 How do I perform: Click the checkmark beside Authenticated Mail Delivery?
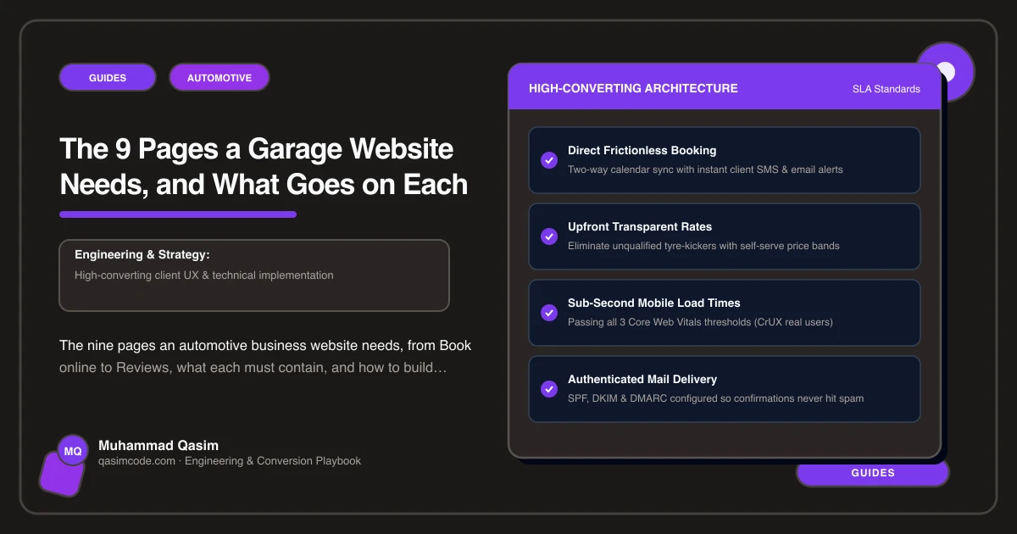click(548, 388)
